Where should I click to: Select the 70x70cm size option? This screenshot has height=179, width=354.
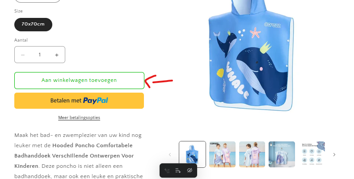[x=33, y=25]
